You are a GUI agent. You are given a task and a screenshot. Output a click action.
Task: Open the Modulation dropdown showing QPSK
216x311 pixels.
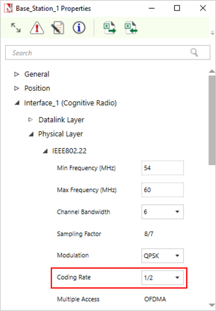click(163, 256)
